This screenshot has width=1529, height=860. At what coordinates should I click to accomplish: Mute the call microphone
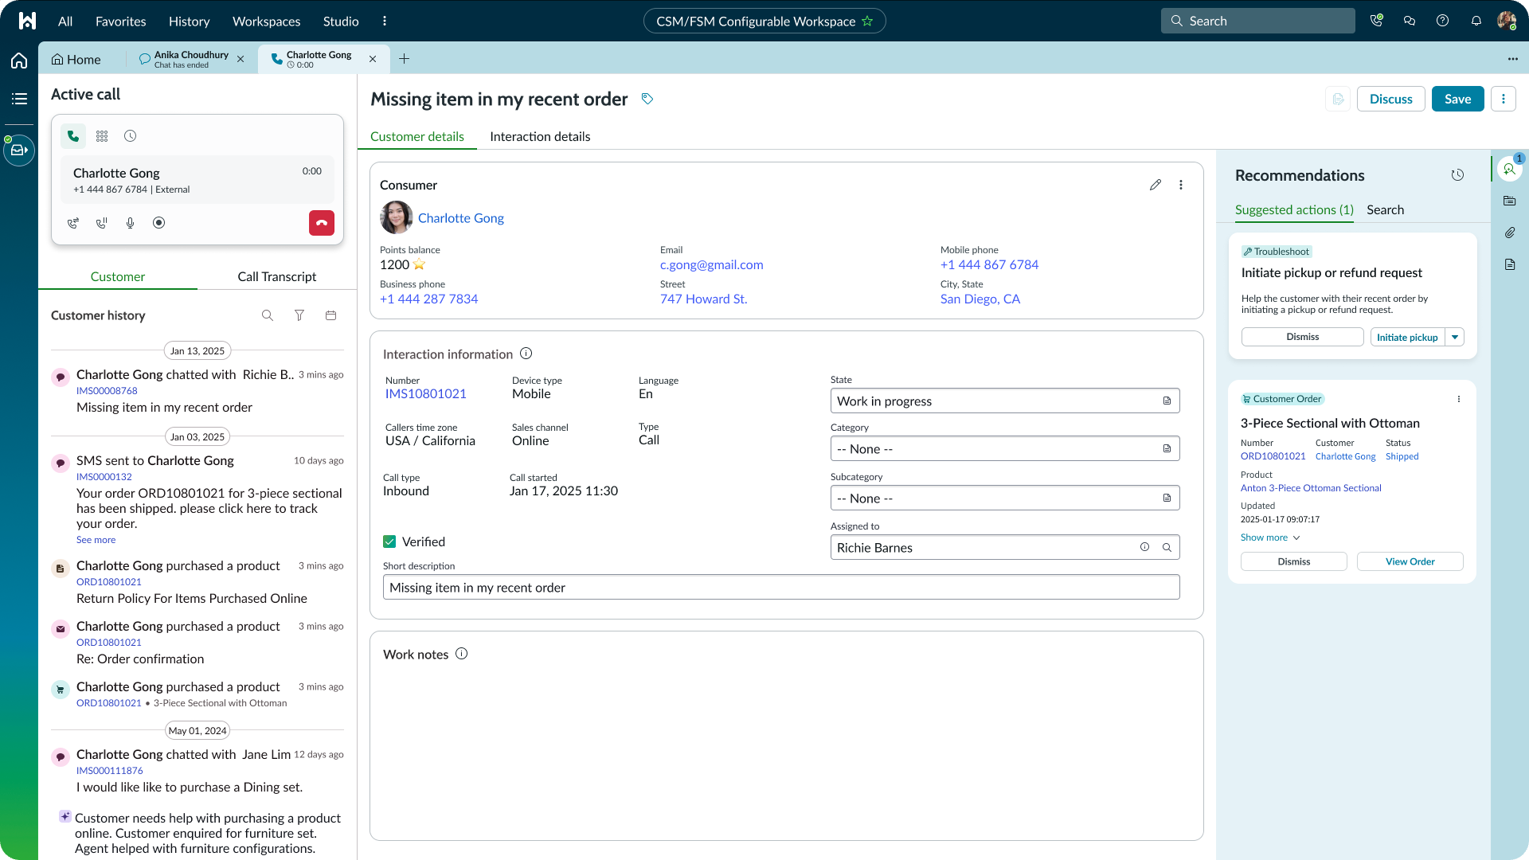click(x=131, y=223)
